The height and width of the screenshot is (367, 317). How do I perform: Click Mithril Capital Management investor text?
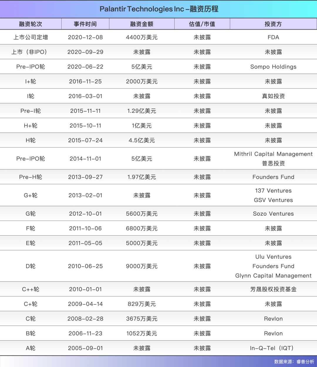click(273, 154)
